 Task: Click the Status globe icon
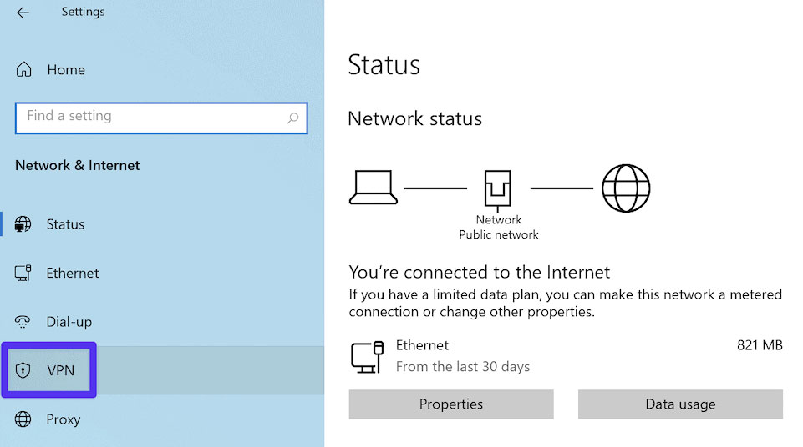(x=23, y=223)
